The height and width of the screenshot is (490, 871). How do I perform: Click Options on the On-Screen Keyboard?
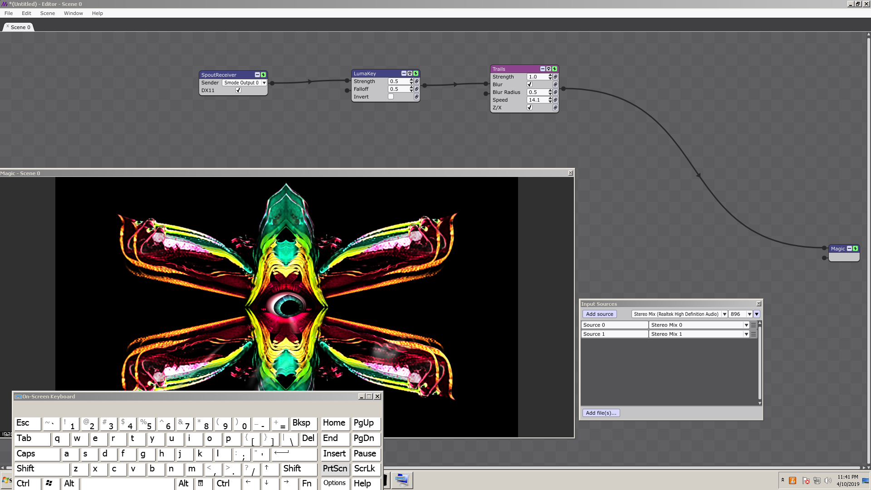click(x=335, y=483)
